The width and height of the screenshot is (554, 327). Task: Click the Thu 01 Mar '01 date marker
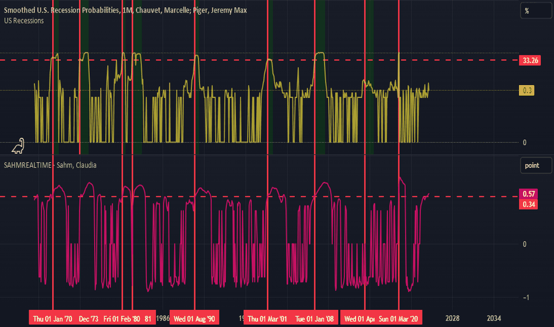(x=267, y=319)
